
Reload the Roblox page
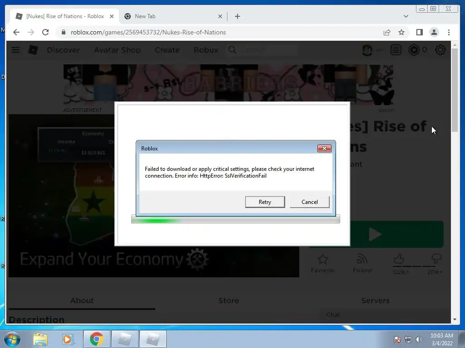[45, 32]
